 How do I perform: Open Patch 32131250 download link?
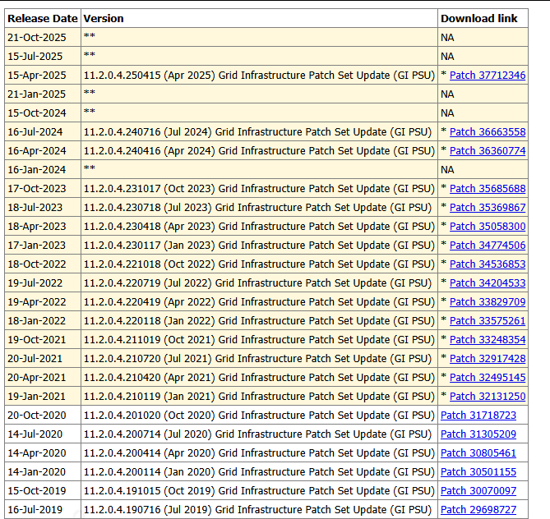(488, 397)
